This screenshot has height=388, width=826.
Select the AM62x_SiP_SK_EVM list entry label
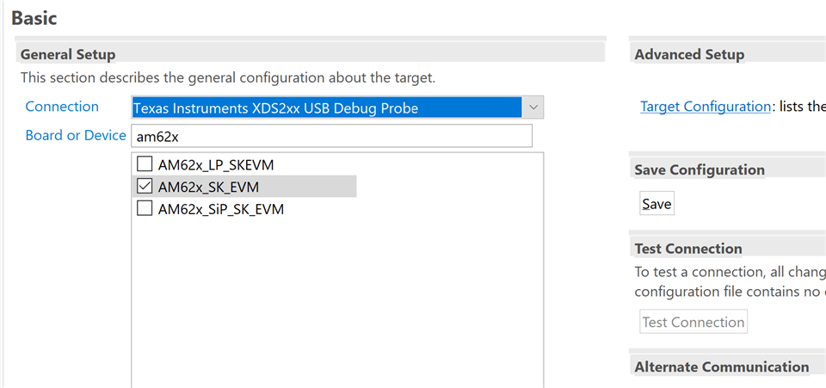221,210
